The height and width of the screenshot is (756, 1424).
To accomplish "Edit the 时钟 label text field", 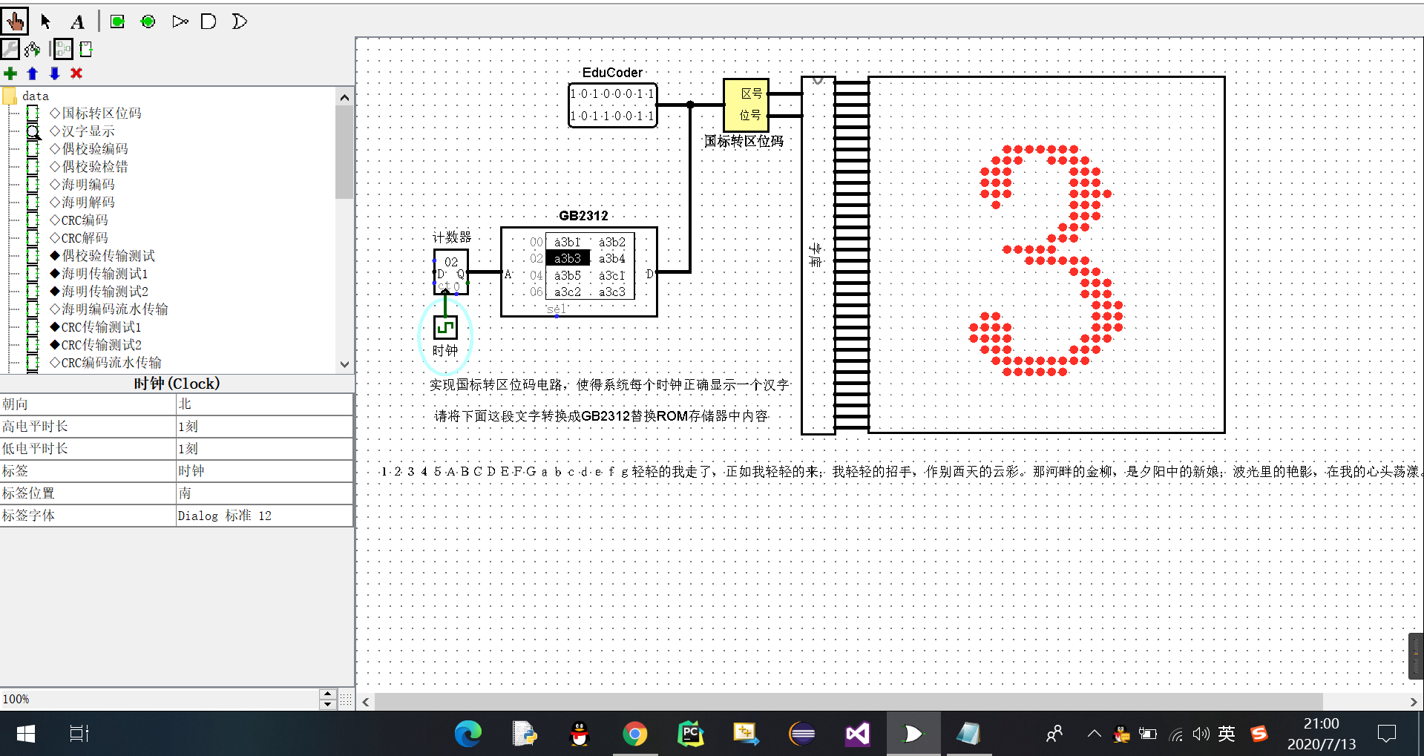I will pyautogui.click(x=263, y=470).
